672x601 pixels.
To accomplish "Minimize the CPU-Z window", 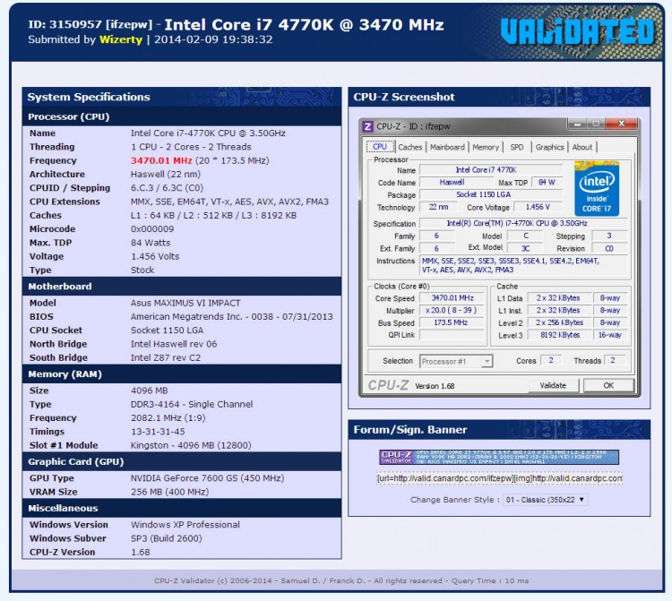I will pos(577,124).
